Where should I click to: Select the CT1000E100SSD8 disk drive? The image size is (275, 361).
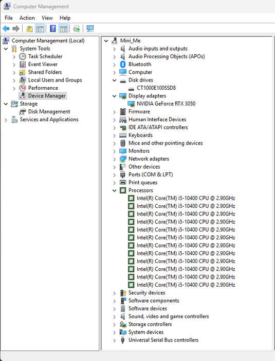156,88
